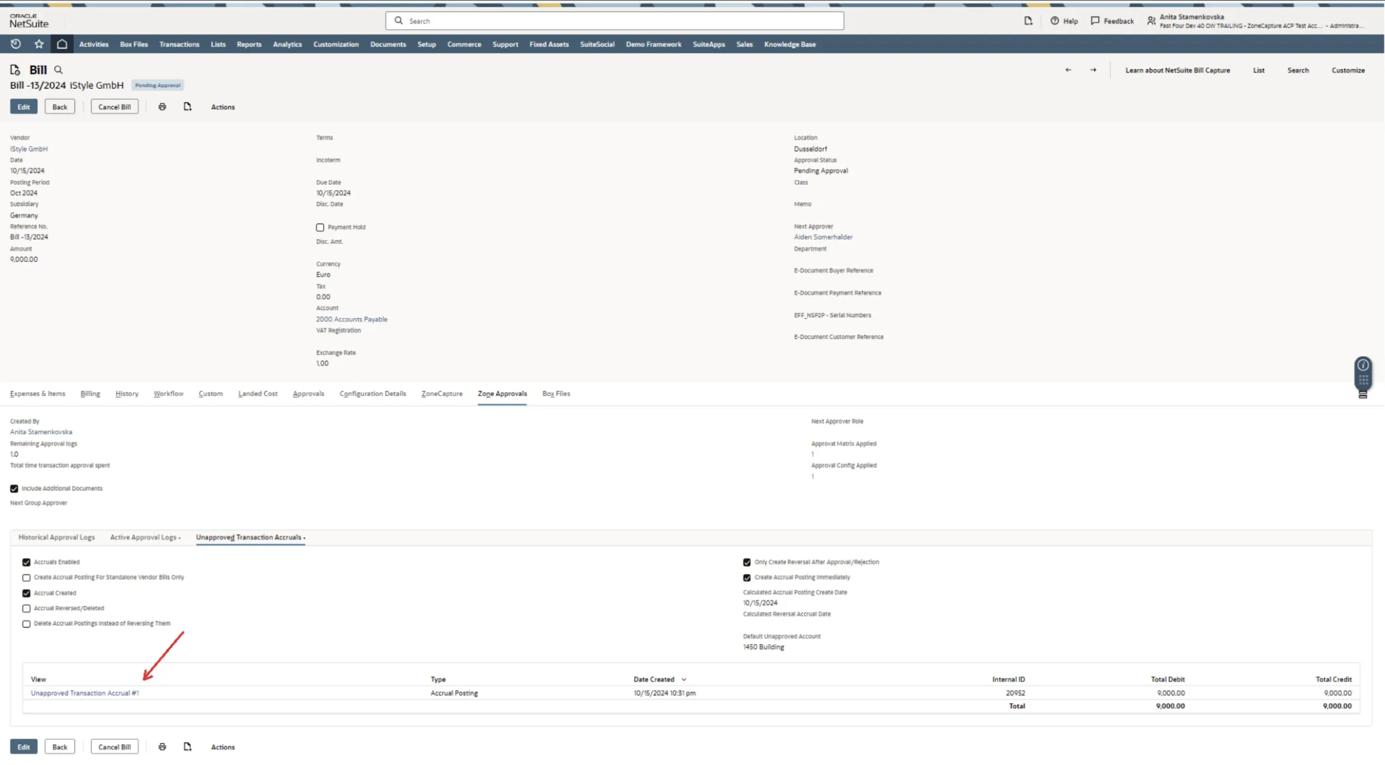Screen dimensions: 1385x765
Task: Enable Delete Accrual Postings Instead of Reversing
Action: pos(26,624)
